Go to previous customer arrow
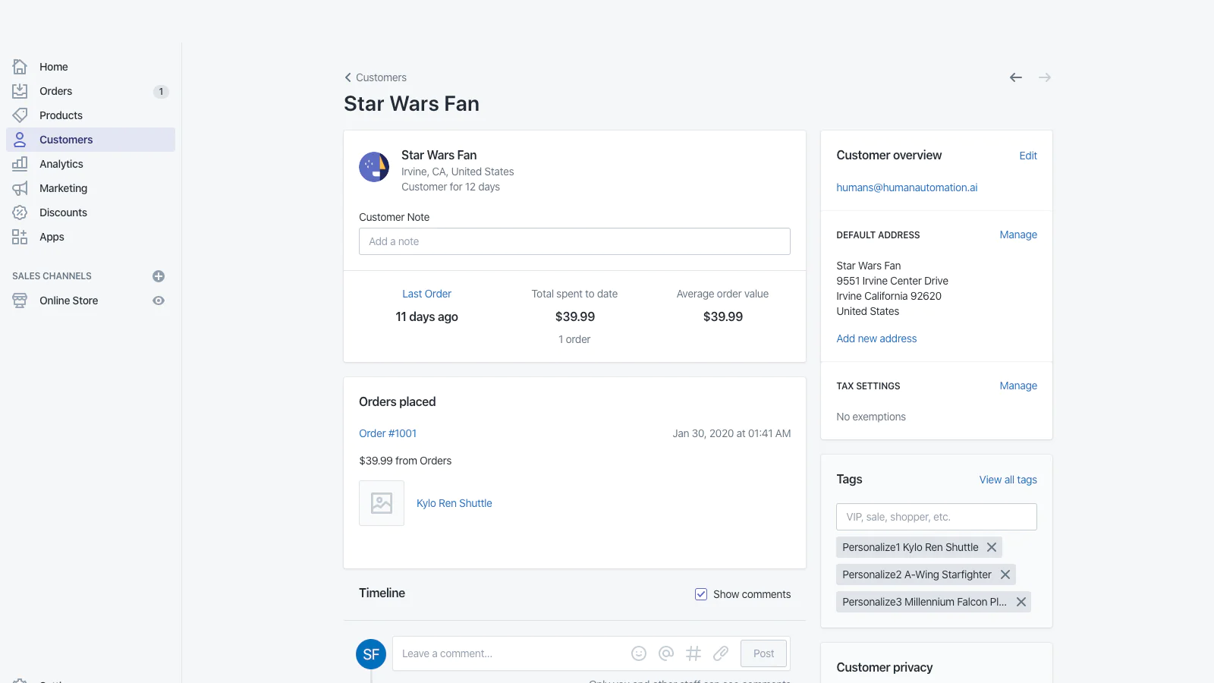The width and height of the screenshot is (1214, 683). point(1016,77)
